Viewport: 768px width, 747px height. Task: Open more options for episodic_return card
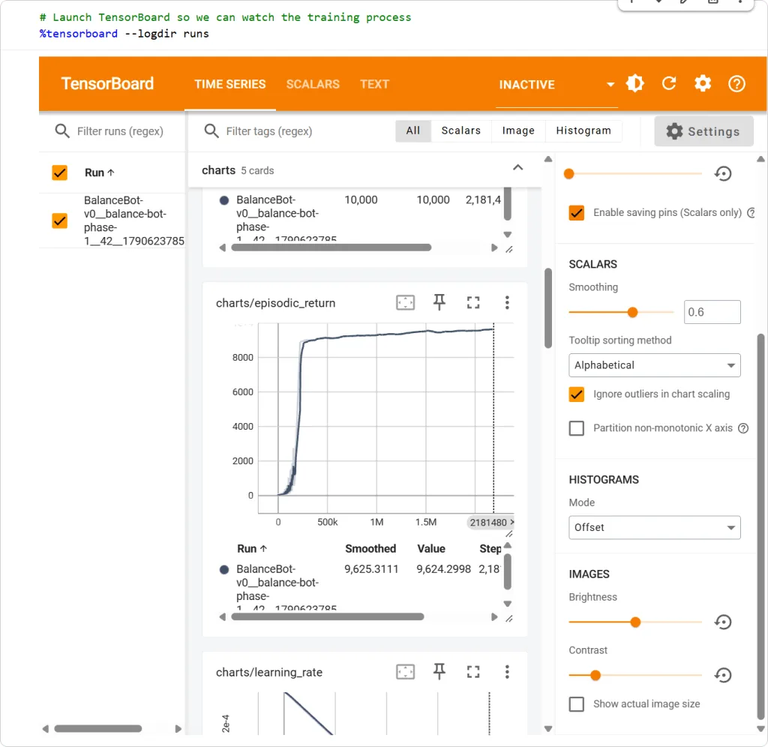click(x=507, y=303)
